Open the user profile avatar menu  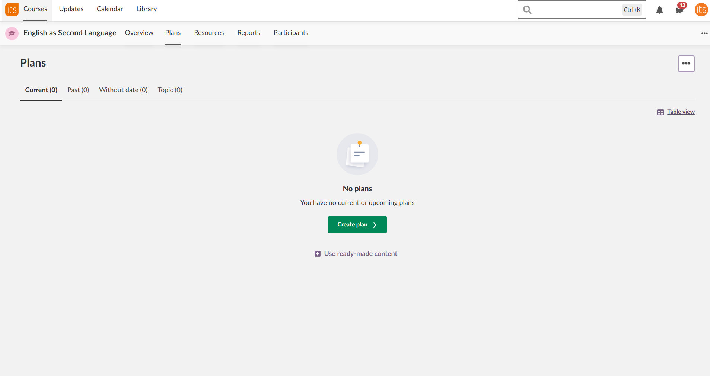[701, 10]
